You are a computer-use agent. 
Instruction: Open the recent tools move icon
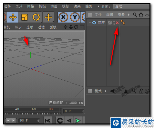coord(48,17)
